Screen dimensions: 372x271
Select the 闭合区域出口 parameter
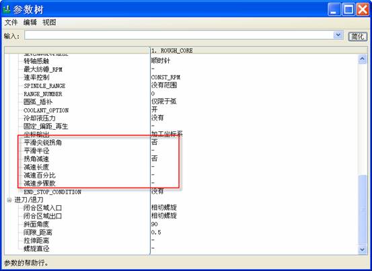click(x=42, y=217)
